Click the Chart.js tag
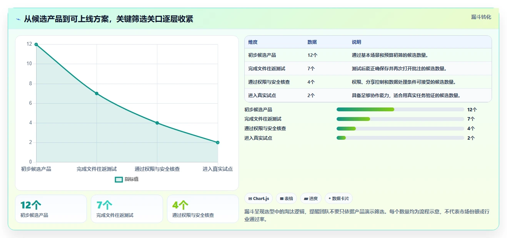 coord(259,198)
